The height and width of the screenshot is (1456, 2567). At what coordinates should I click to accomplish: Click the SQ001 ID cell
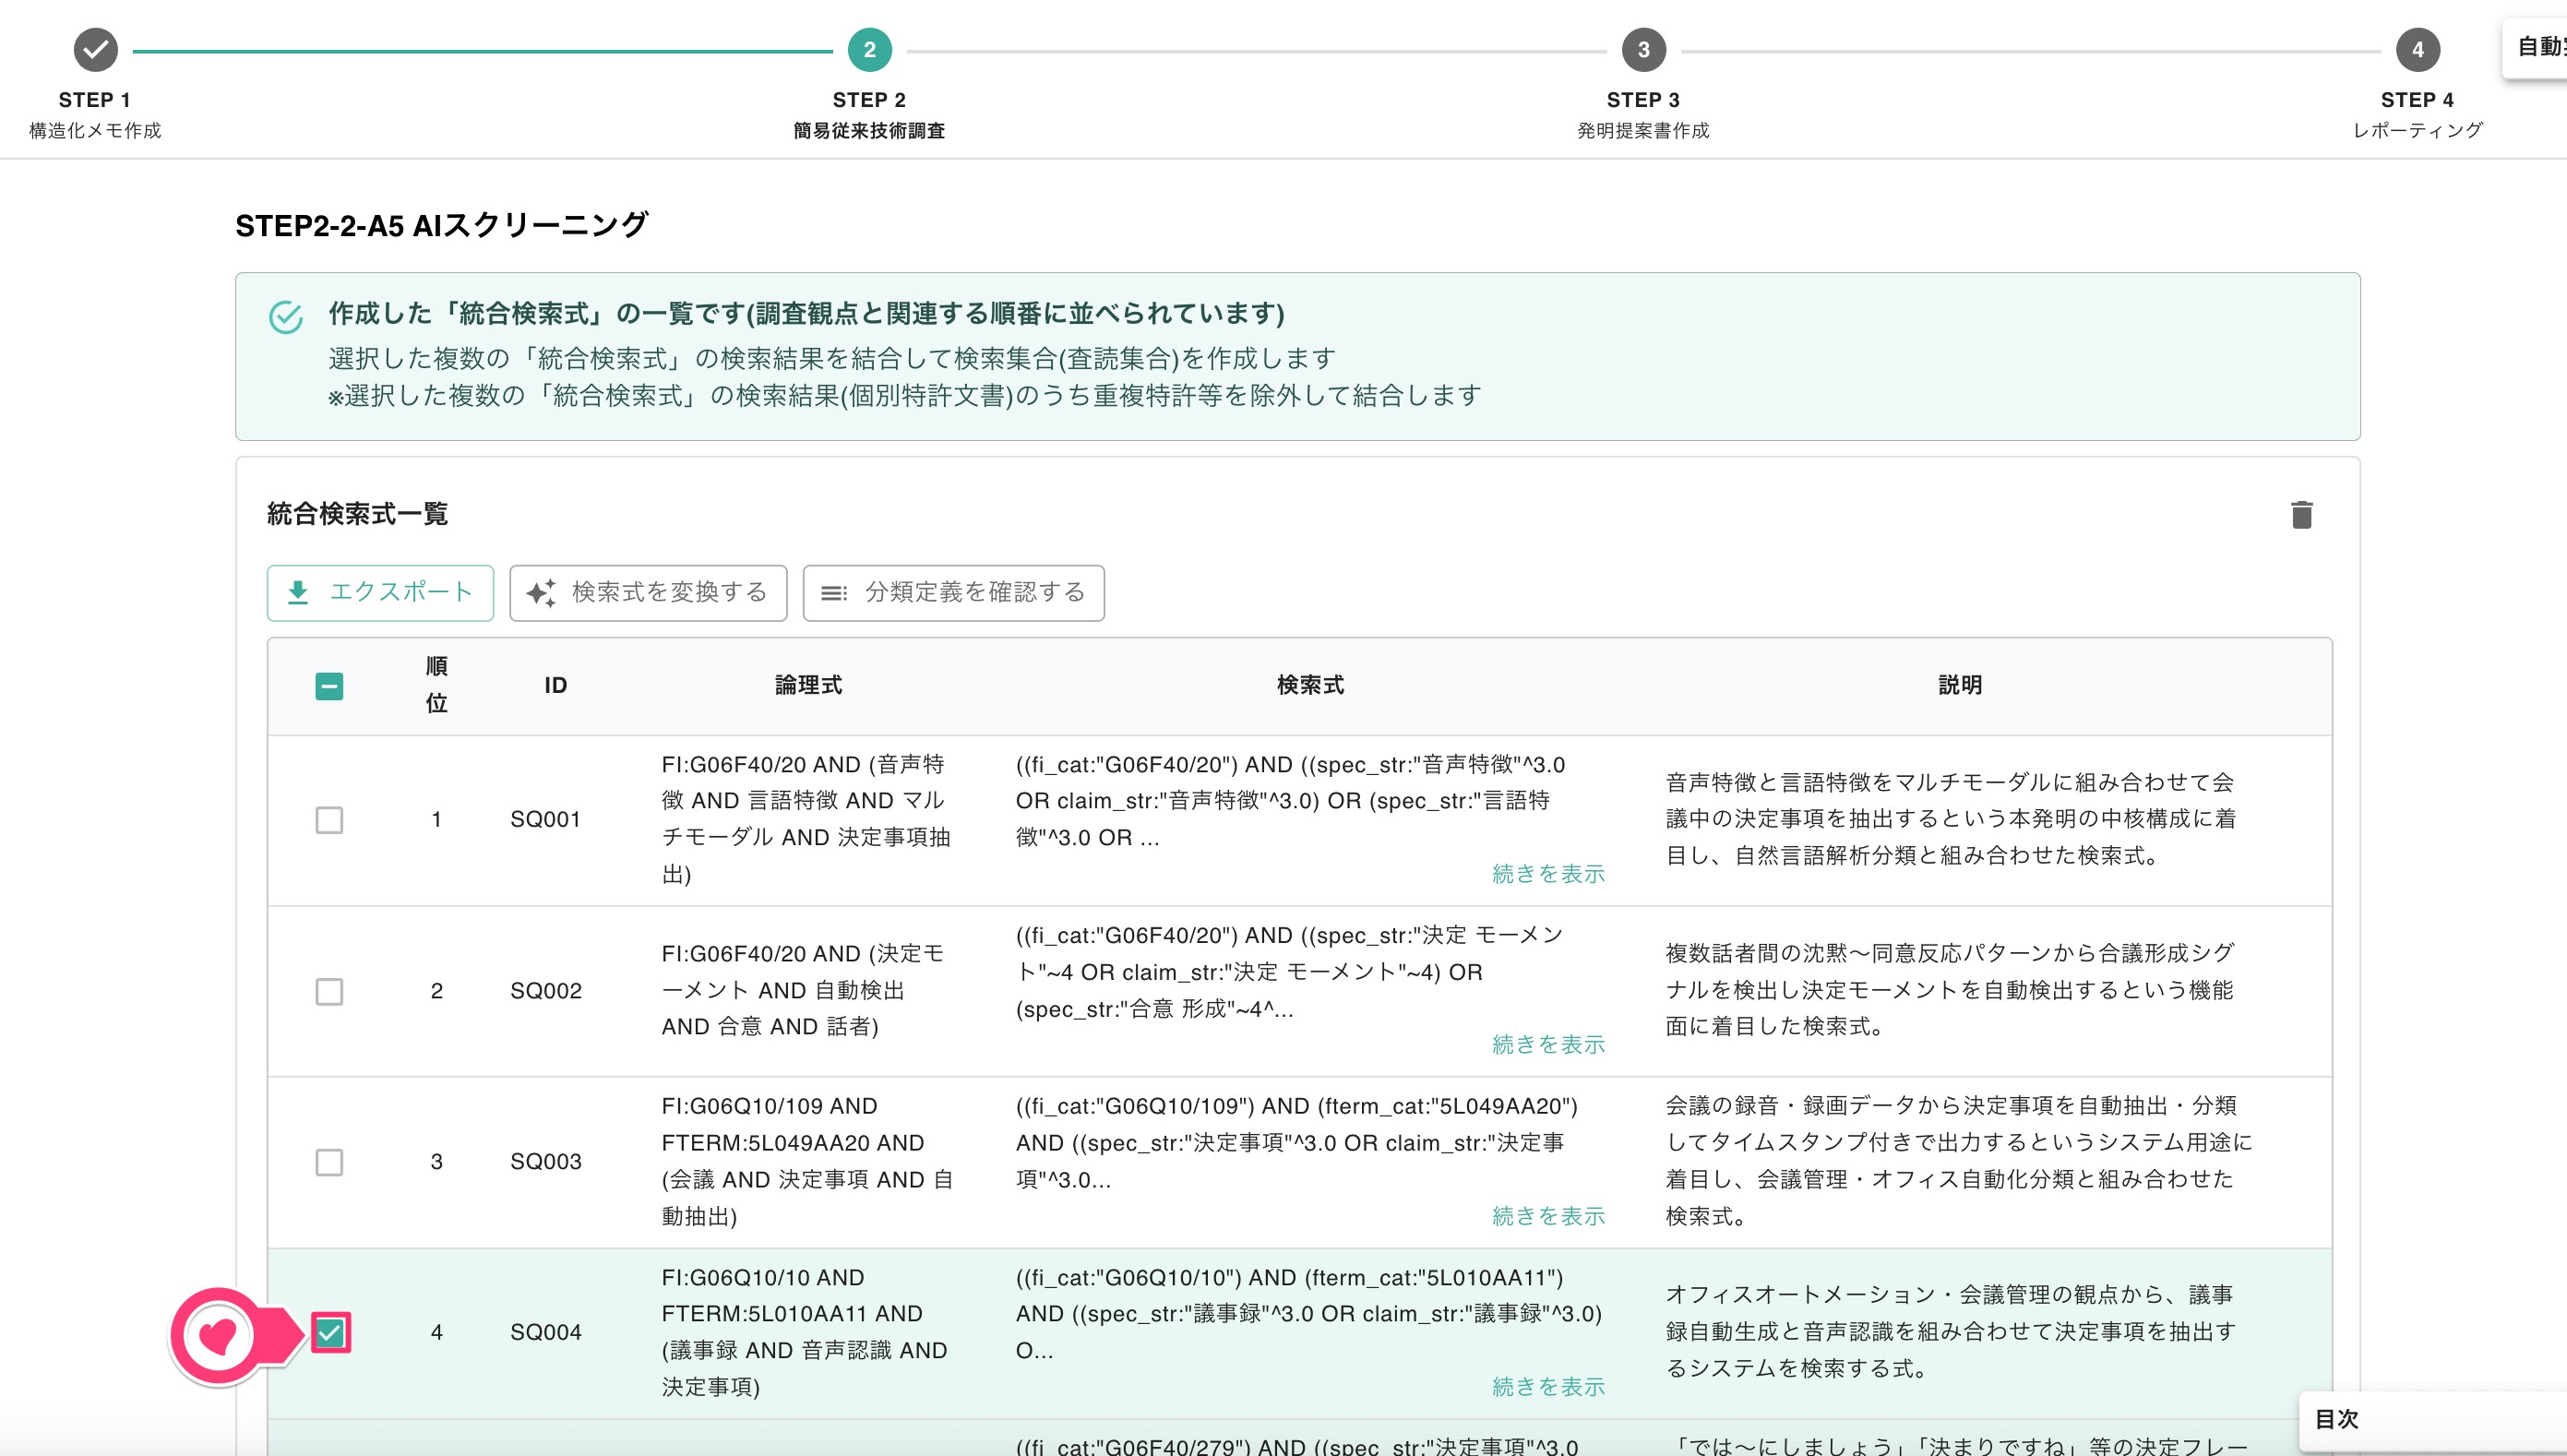tap(545, 819)
